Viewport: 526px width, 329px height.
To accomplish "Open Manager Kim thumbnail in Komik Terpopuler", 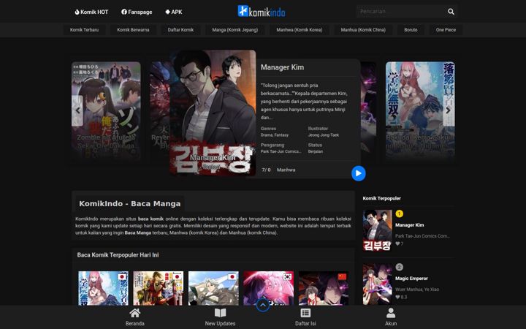I will pyautogui.click(x=378, y=230).
